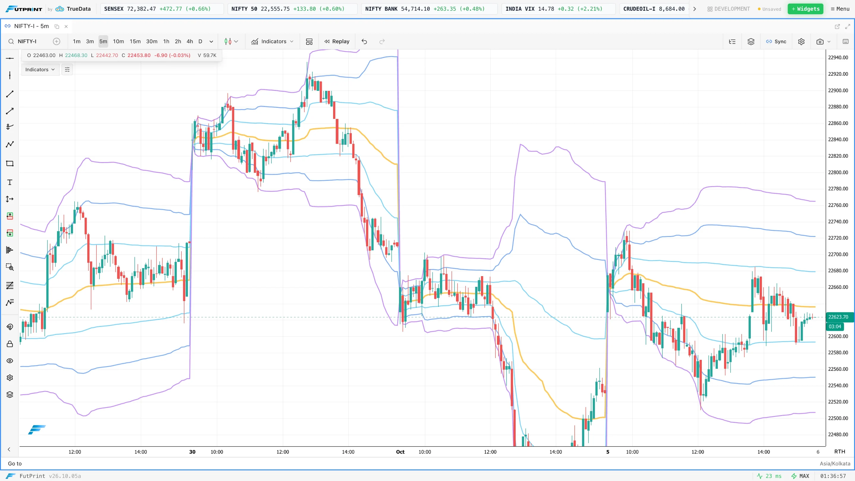Choose the long position tool
Screen dimensions: 855x481
click(9, 216)
